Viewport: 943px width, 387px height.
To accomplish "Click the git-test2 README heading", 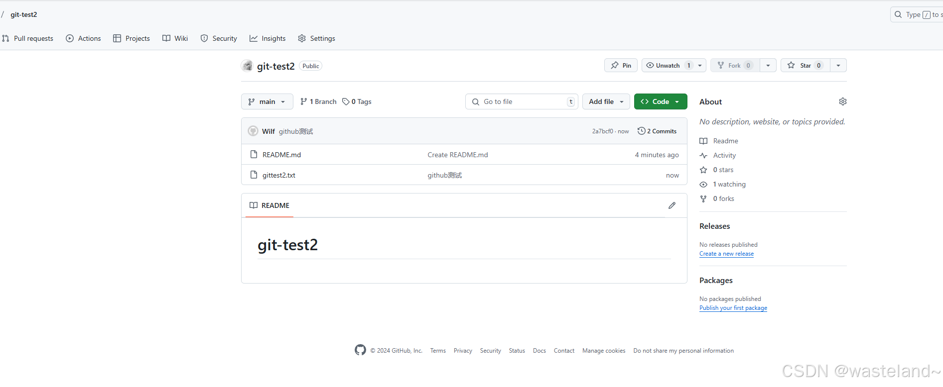I will [287, 245].
